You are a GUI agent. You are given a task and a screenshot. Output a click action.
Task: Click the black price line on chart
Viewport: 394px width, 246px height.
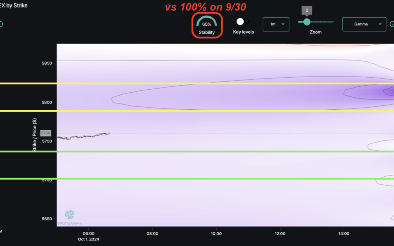pos(84,136)
